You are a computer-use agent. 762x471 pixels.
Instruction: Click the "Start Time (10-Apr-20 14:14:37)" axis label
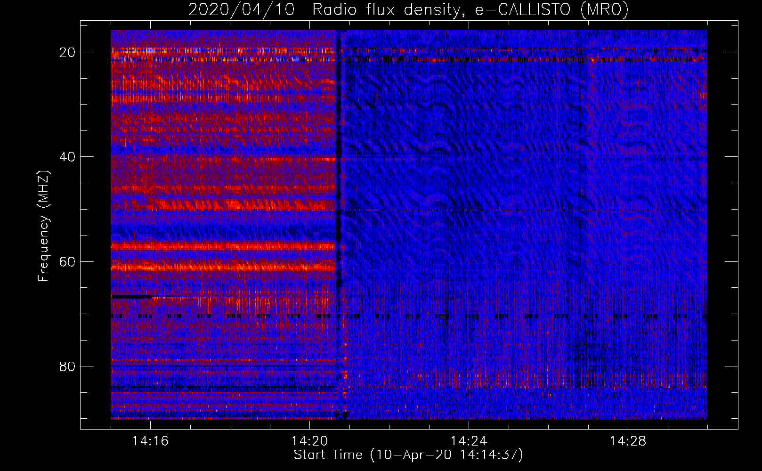coord(408,455)
